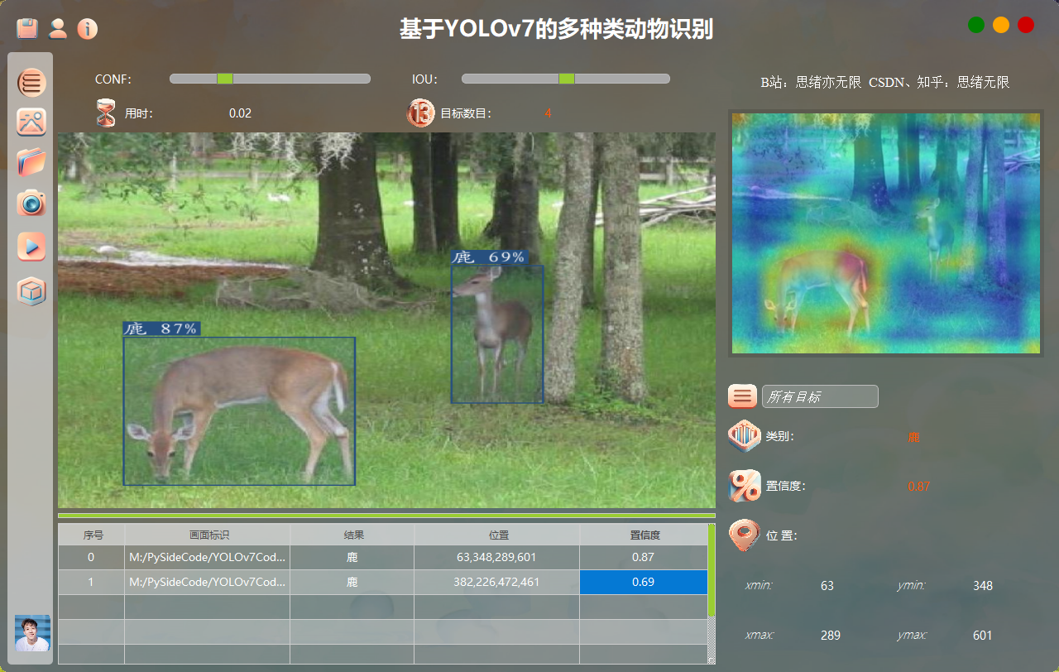This screenshot has height=672, width=1059.
Task: Select confidence cell 0.87 in table
Action: 644,557
